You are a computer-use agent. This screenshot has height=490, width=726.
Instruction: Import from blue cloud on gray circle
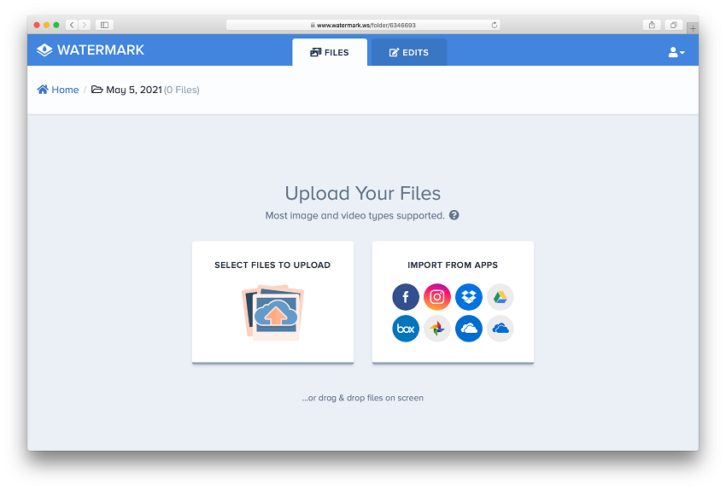tap(500, 329)
